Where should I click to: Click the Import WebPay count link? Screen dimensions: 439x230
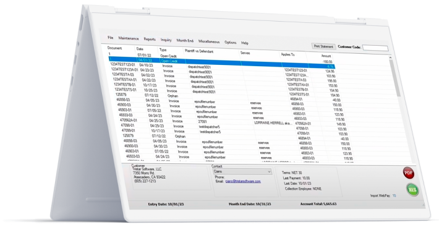pyautogui.click(x=394, y=196)
